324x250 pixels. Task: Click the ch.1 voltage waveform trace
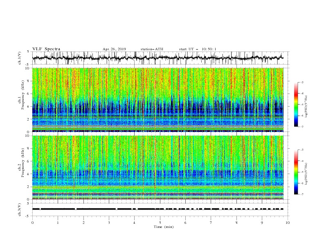(158, 58)
